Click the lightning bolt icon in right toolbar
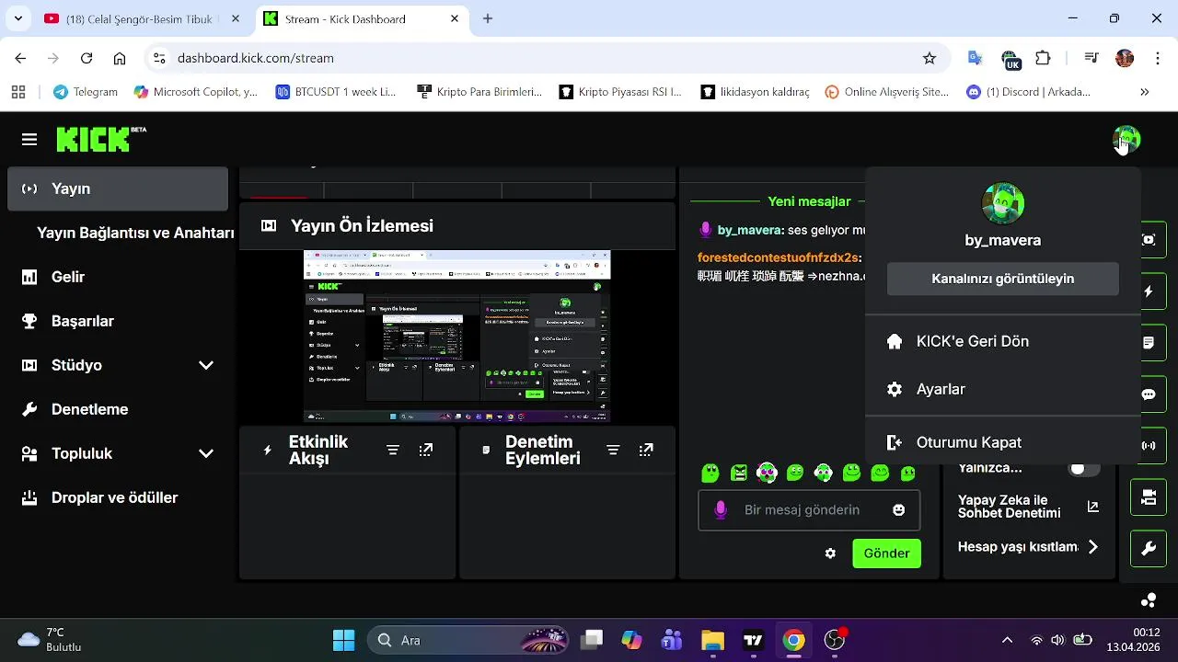 pyautogui.click(x=1149, y=291)
